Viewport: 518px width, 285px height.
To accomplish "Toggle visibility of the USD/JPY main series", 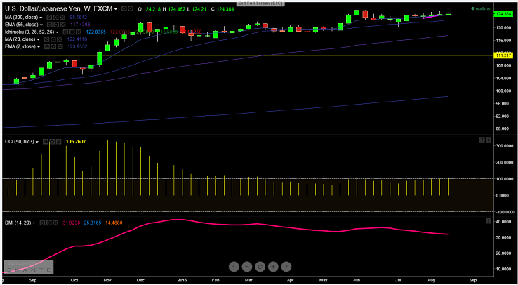I will tap(124, 9).
